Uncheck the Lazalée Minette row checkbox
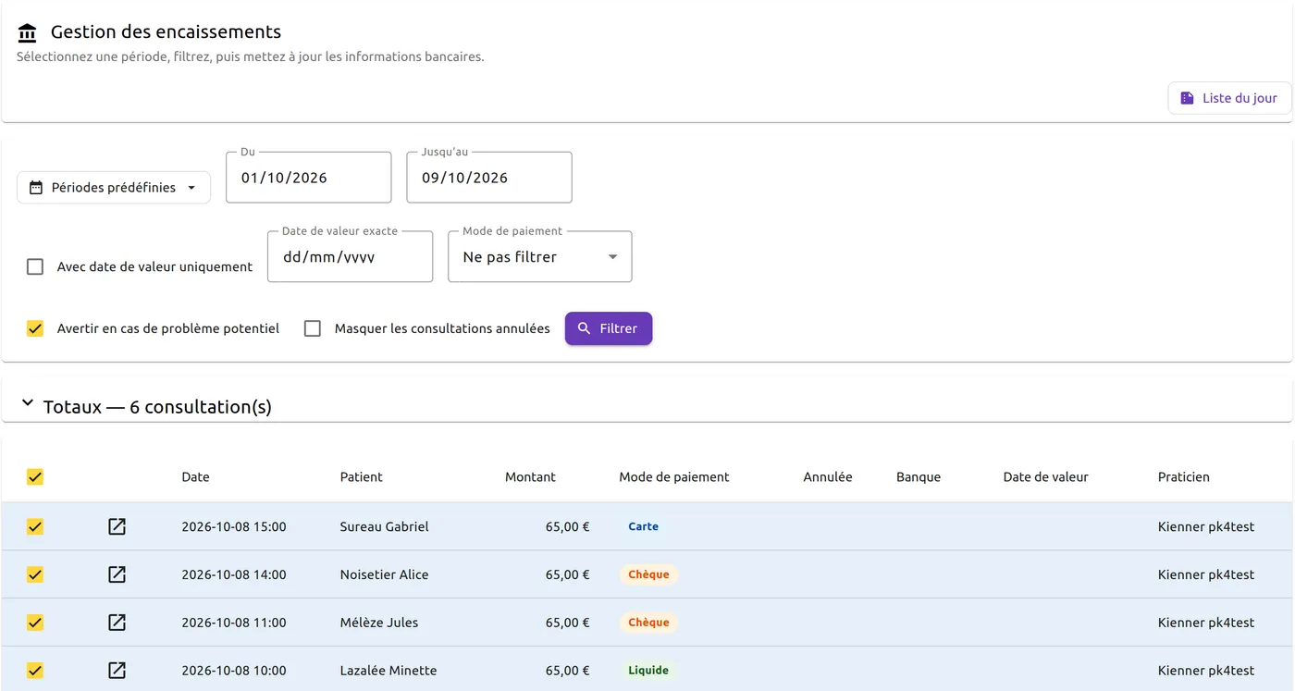This screenshot has width=1295, height=691. coord(35,671)
